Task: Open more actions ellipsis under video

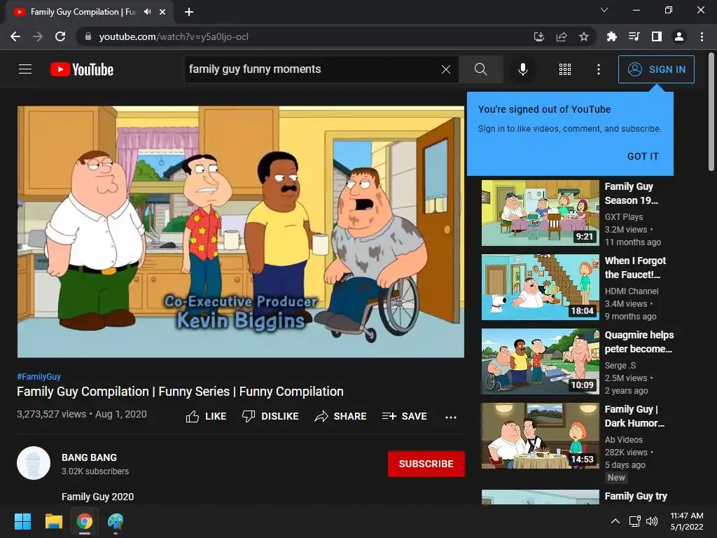Action: (451, 417)
